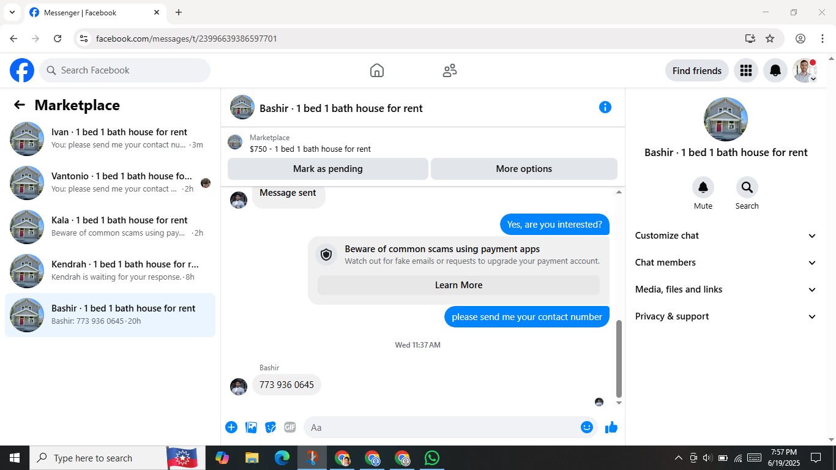Open the Windows Start menu
This screenshot has width=836, height=470.
15,458
